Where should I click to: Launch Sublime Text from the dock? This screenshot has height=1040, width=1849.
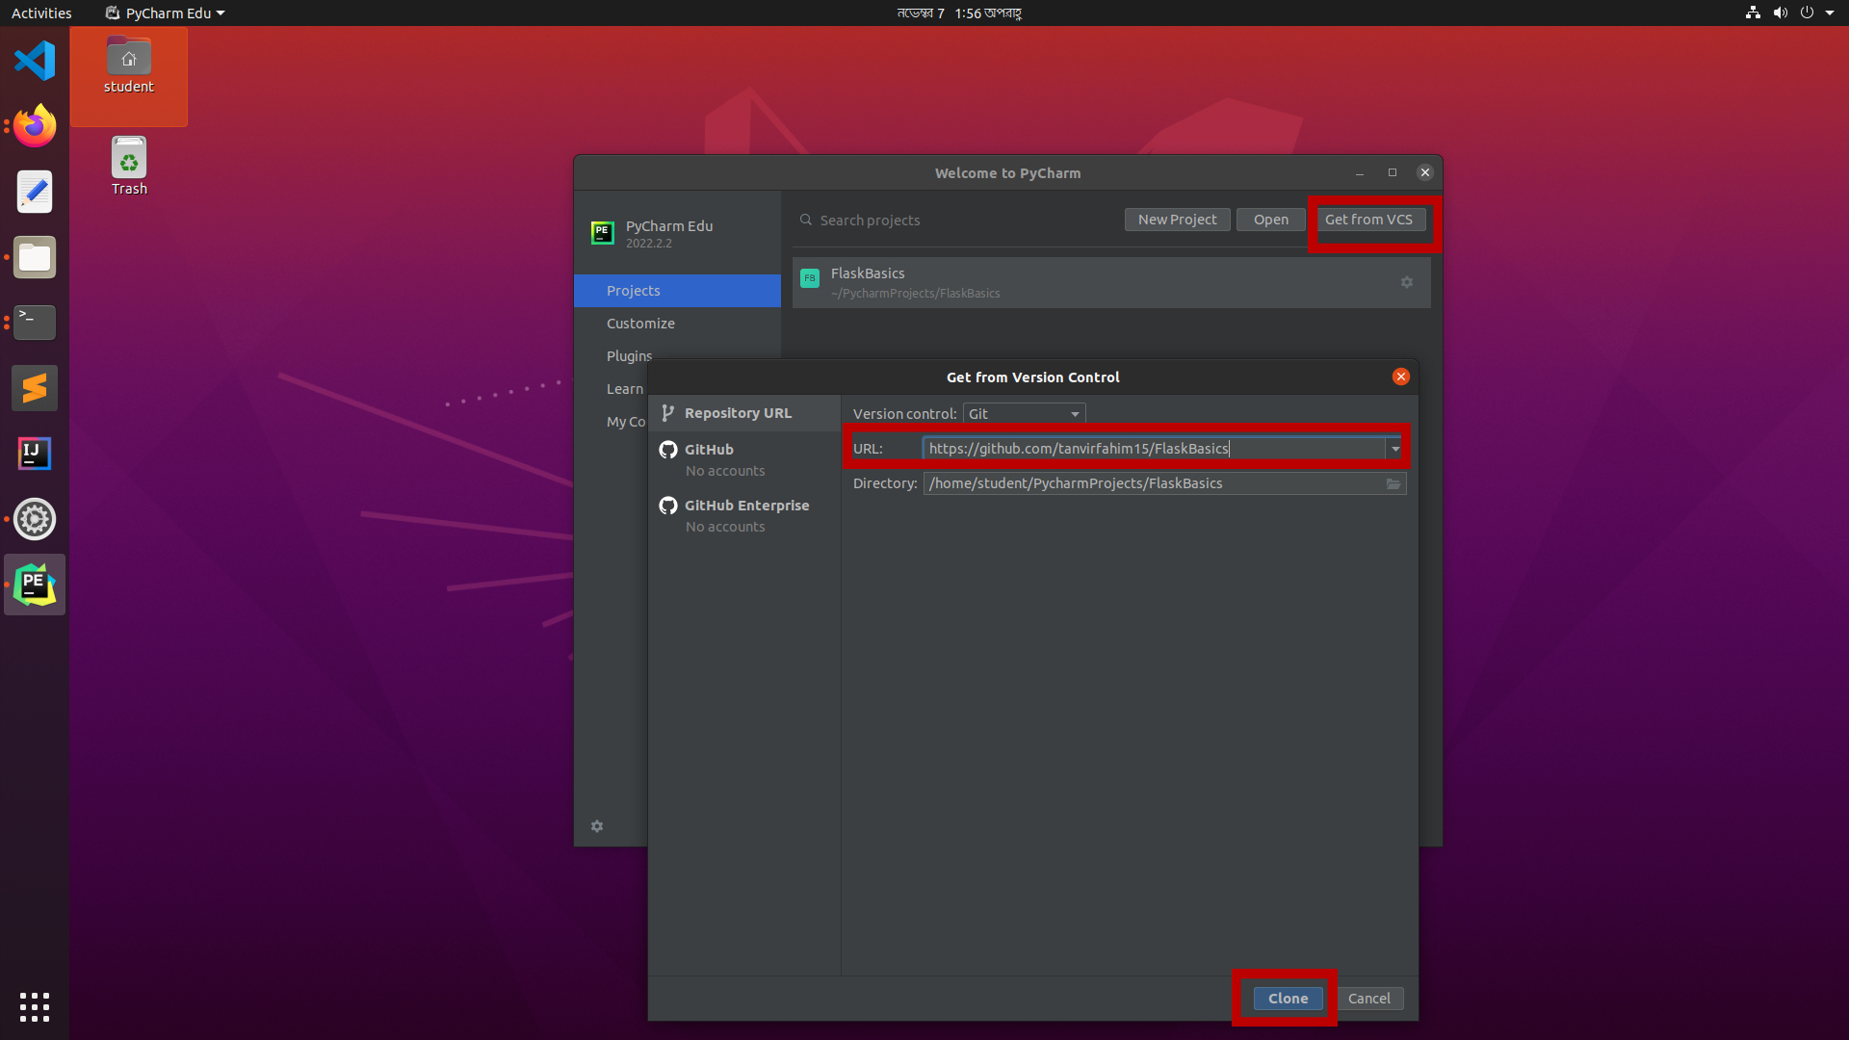coord(35,388)
